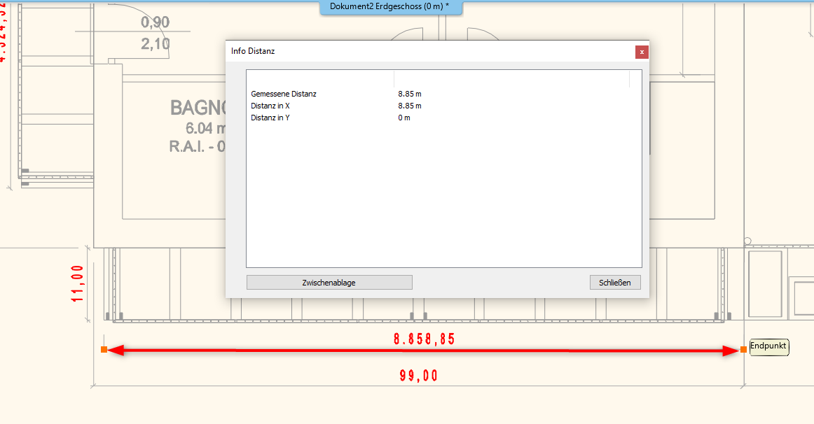Select the Gemessene Distanz row label
The image size is (814, 424).
click(x=284, y=94)
